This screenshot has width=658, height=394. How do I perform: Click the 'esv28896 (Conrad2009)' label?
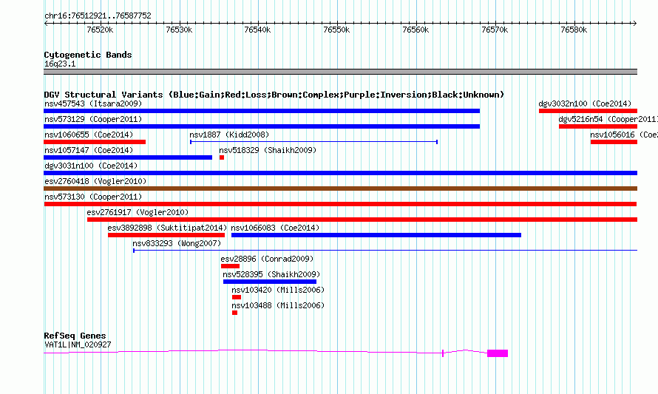(x=267, y=259)
